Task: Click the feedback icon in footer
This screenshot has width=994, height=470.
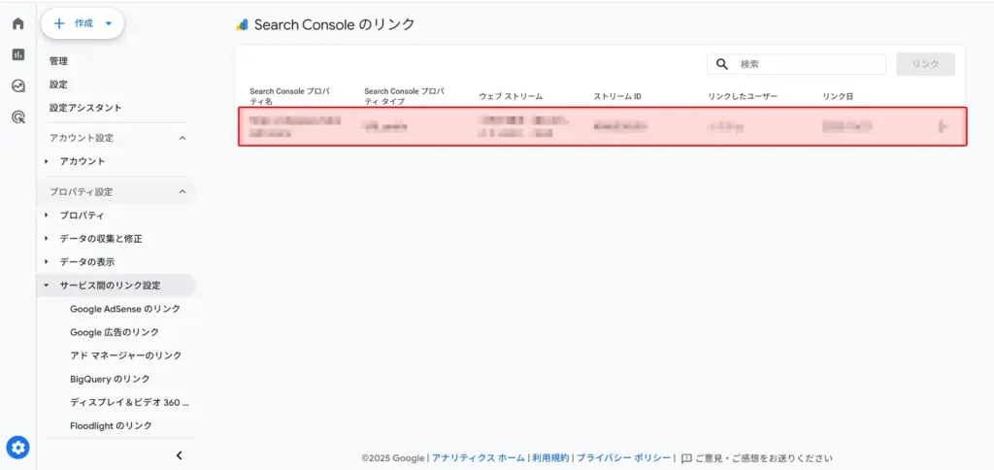Action: 686,458
